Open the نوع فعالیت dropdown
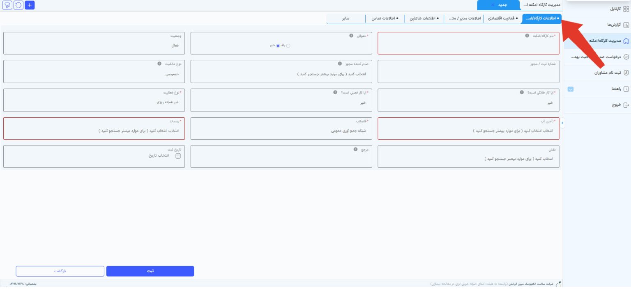 coord(94,100)
